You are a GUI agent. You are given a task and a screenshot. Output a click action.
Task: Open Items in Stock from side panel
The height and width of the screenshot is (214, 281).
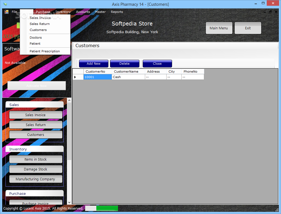(36, 159)
